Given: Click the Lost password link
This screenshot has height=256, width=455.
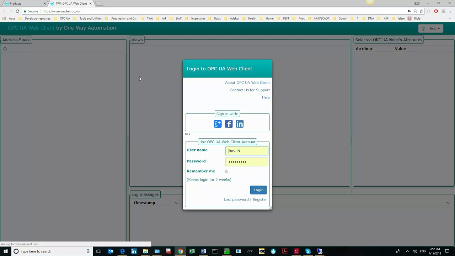Looking at the screenshot, I should [x=236, y=199].
